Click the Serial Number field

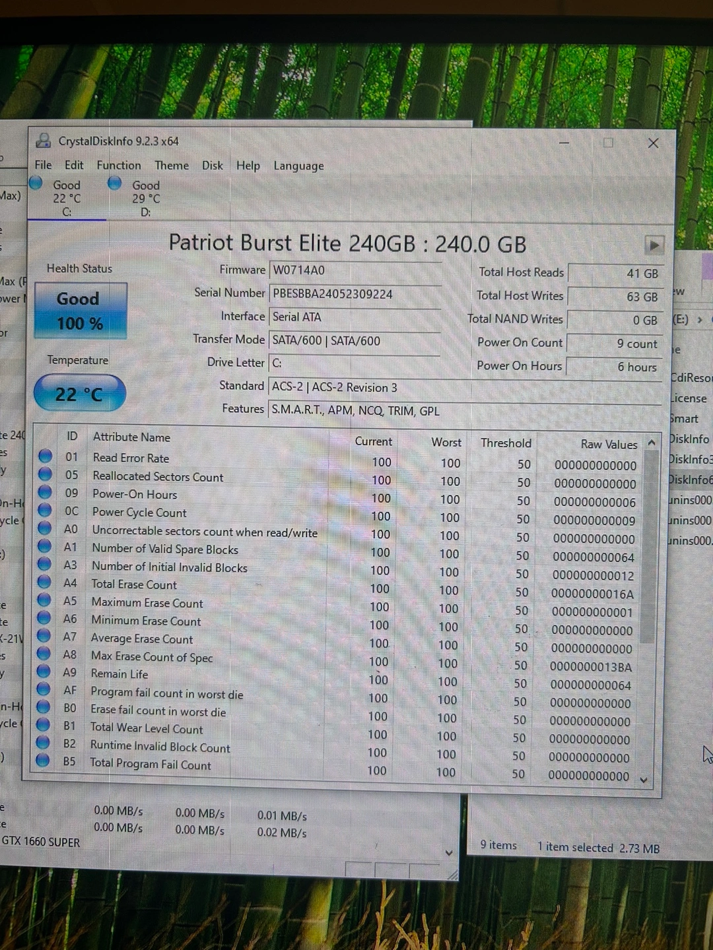click(x=356, y=294)
